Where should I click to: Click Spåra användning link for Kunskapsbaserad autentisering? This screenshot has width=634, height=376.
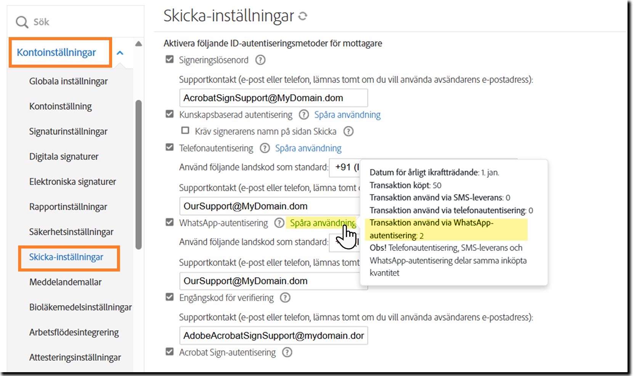point(347,115)
